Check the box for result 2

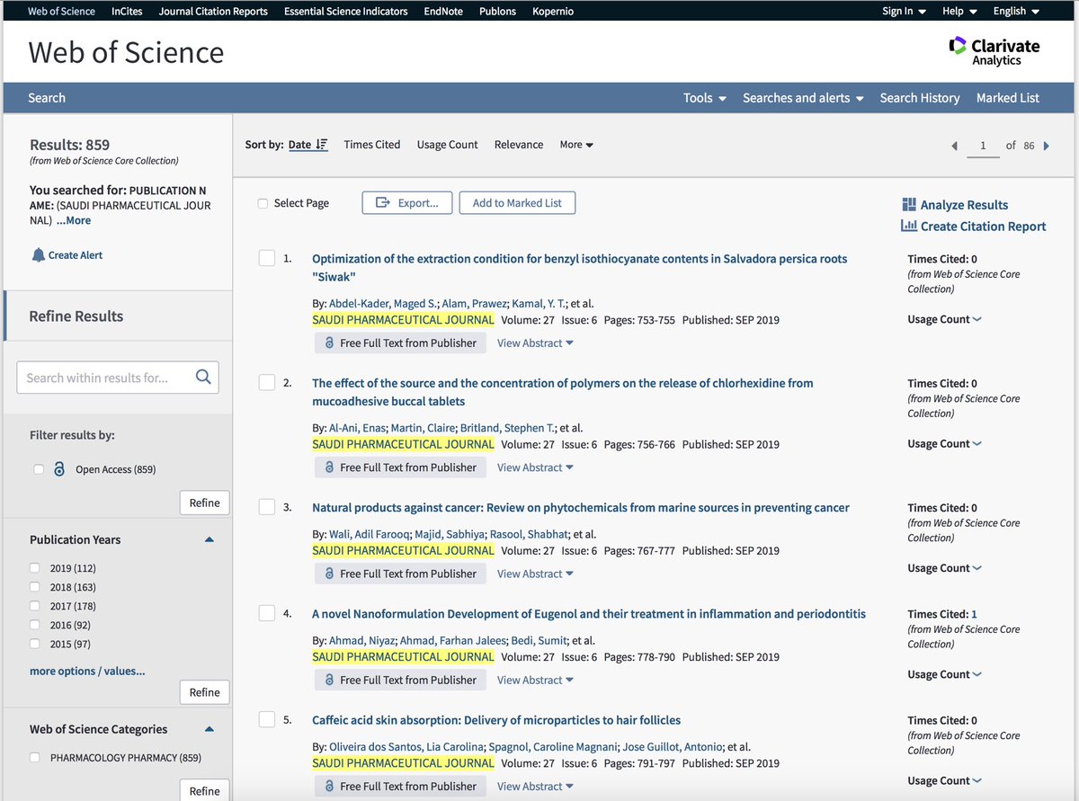(x=267, y=383)
